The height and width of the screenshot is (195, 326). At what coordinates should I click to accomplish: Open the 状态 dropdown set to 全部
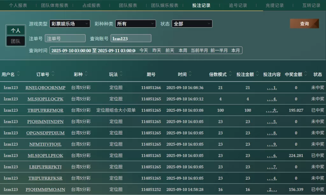192,24
